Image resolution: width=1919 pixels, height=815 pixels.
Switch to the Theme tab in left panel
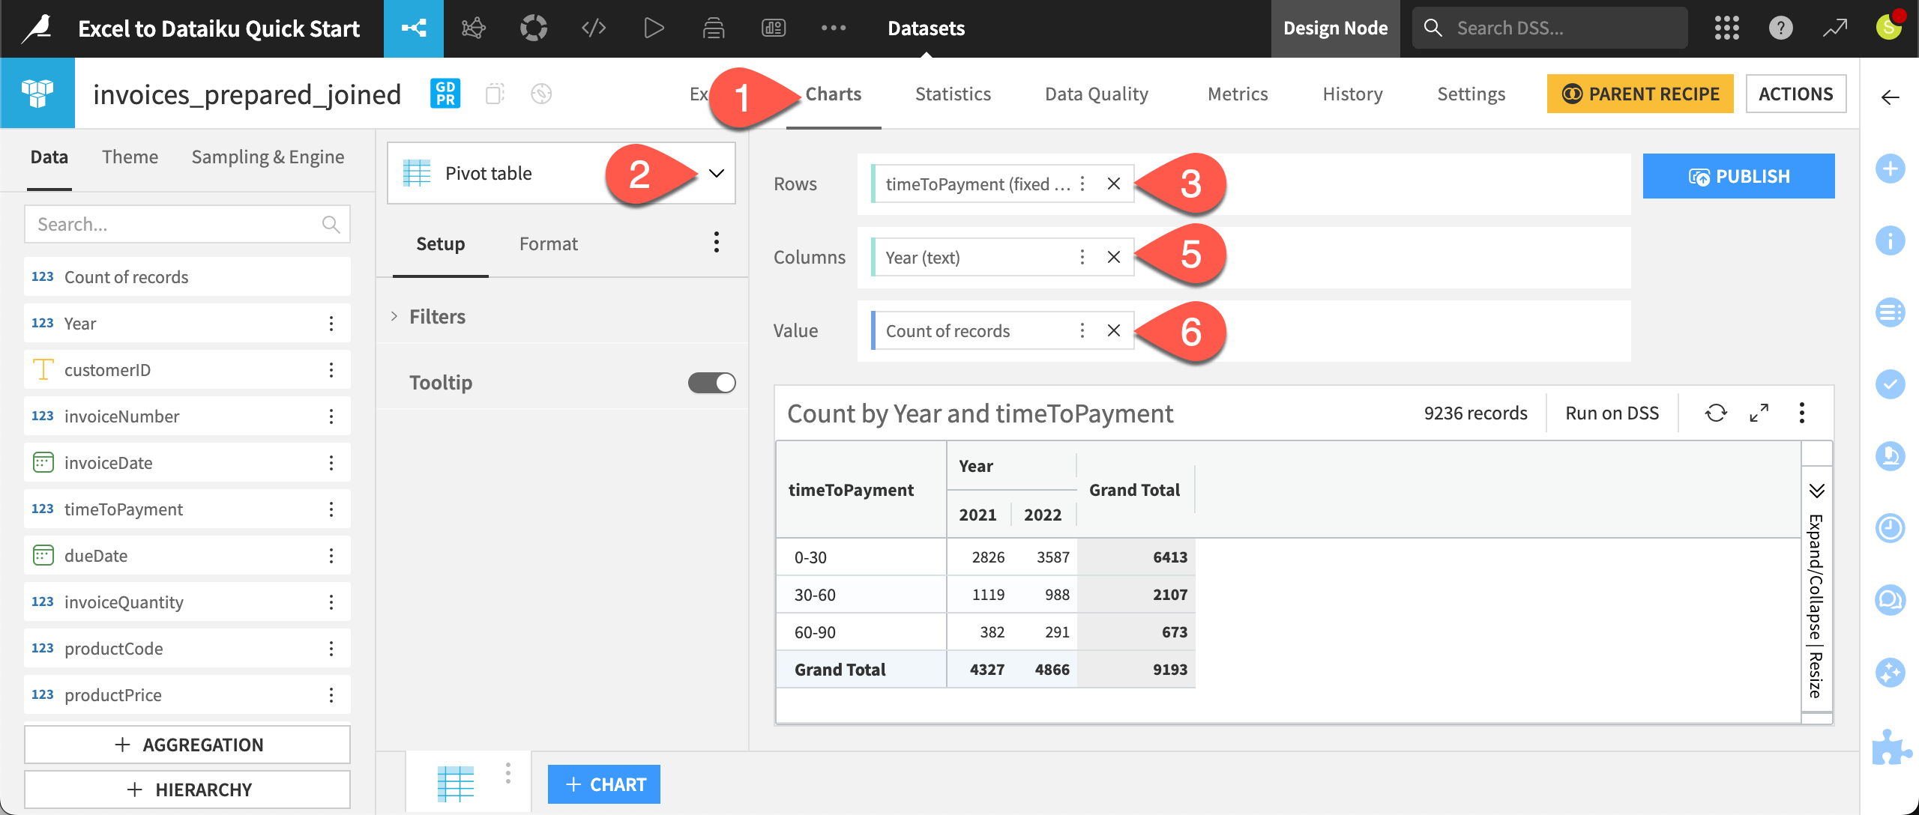(130, 157)
